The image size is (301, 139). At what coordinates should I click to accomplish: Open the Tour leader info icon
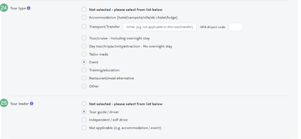[32, 104]
